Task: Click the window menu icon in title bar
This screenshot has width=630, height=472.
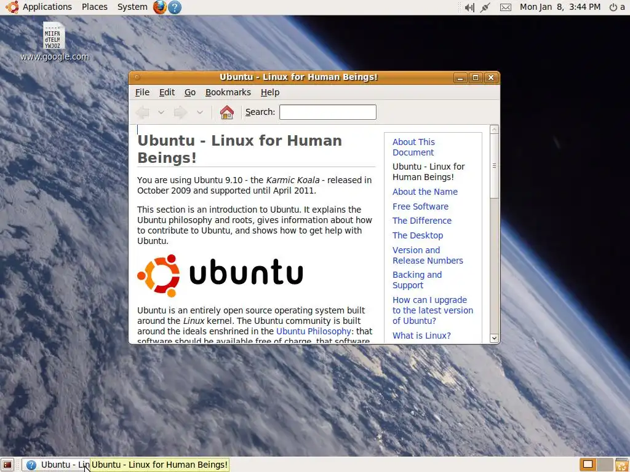Action: tap(137, 77)
